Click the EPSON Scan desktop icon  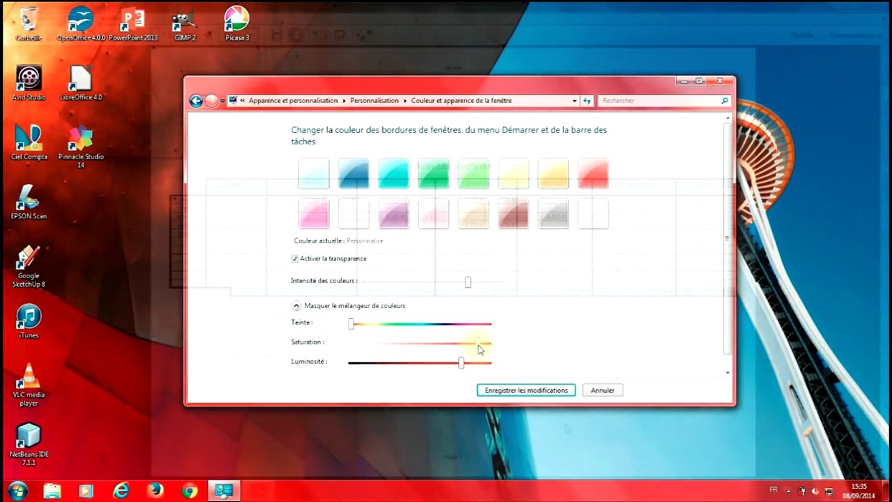(29, 202)
